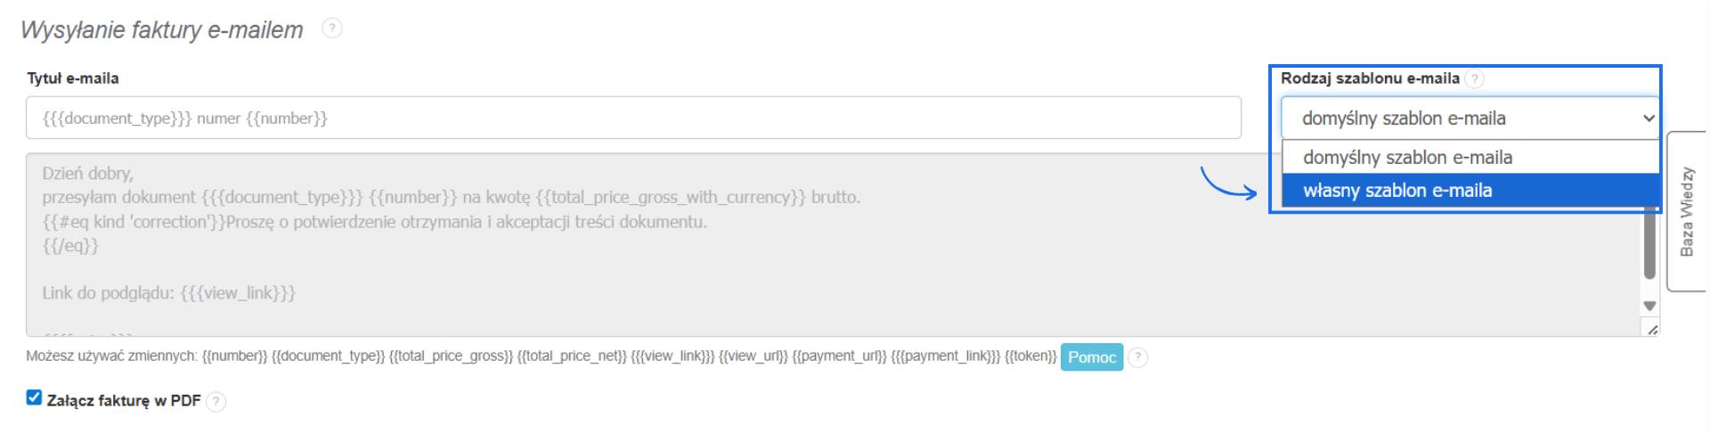Image resolution: width=1710 pixels, height=433 pixels.
Task: Click the Tytuł e-maila field label
Action: (x=73, y=78)
